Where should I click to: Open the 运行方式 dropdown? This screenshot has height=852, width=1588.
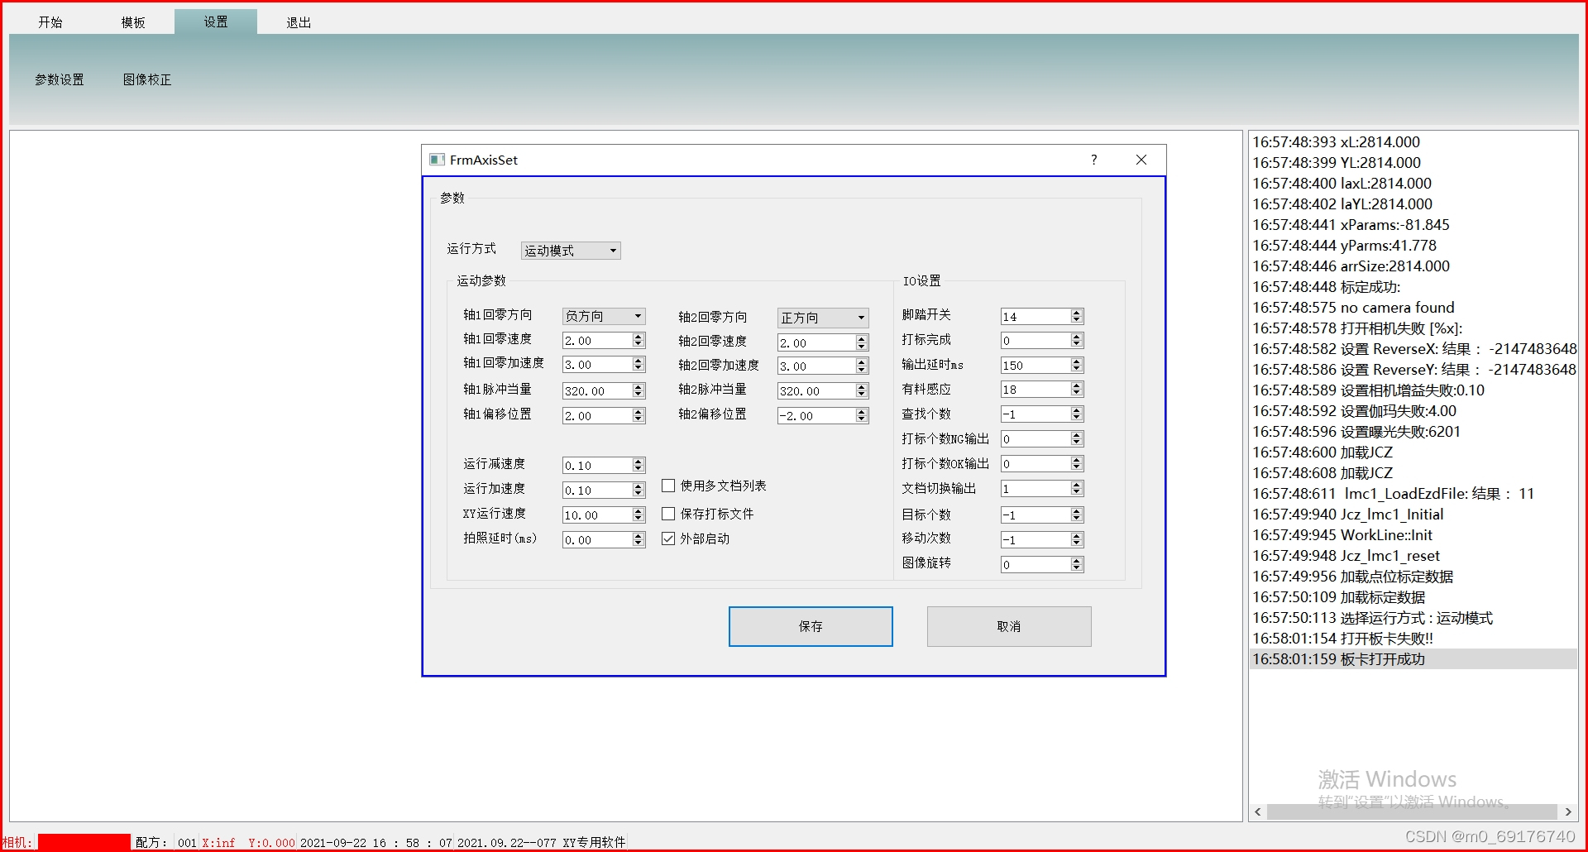point(571,251)
